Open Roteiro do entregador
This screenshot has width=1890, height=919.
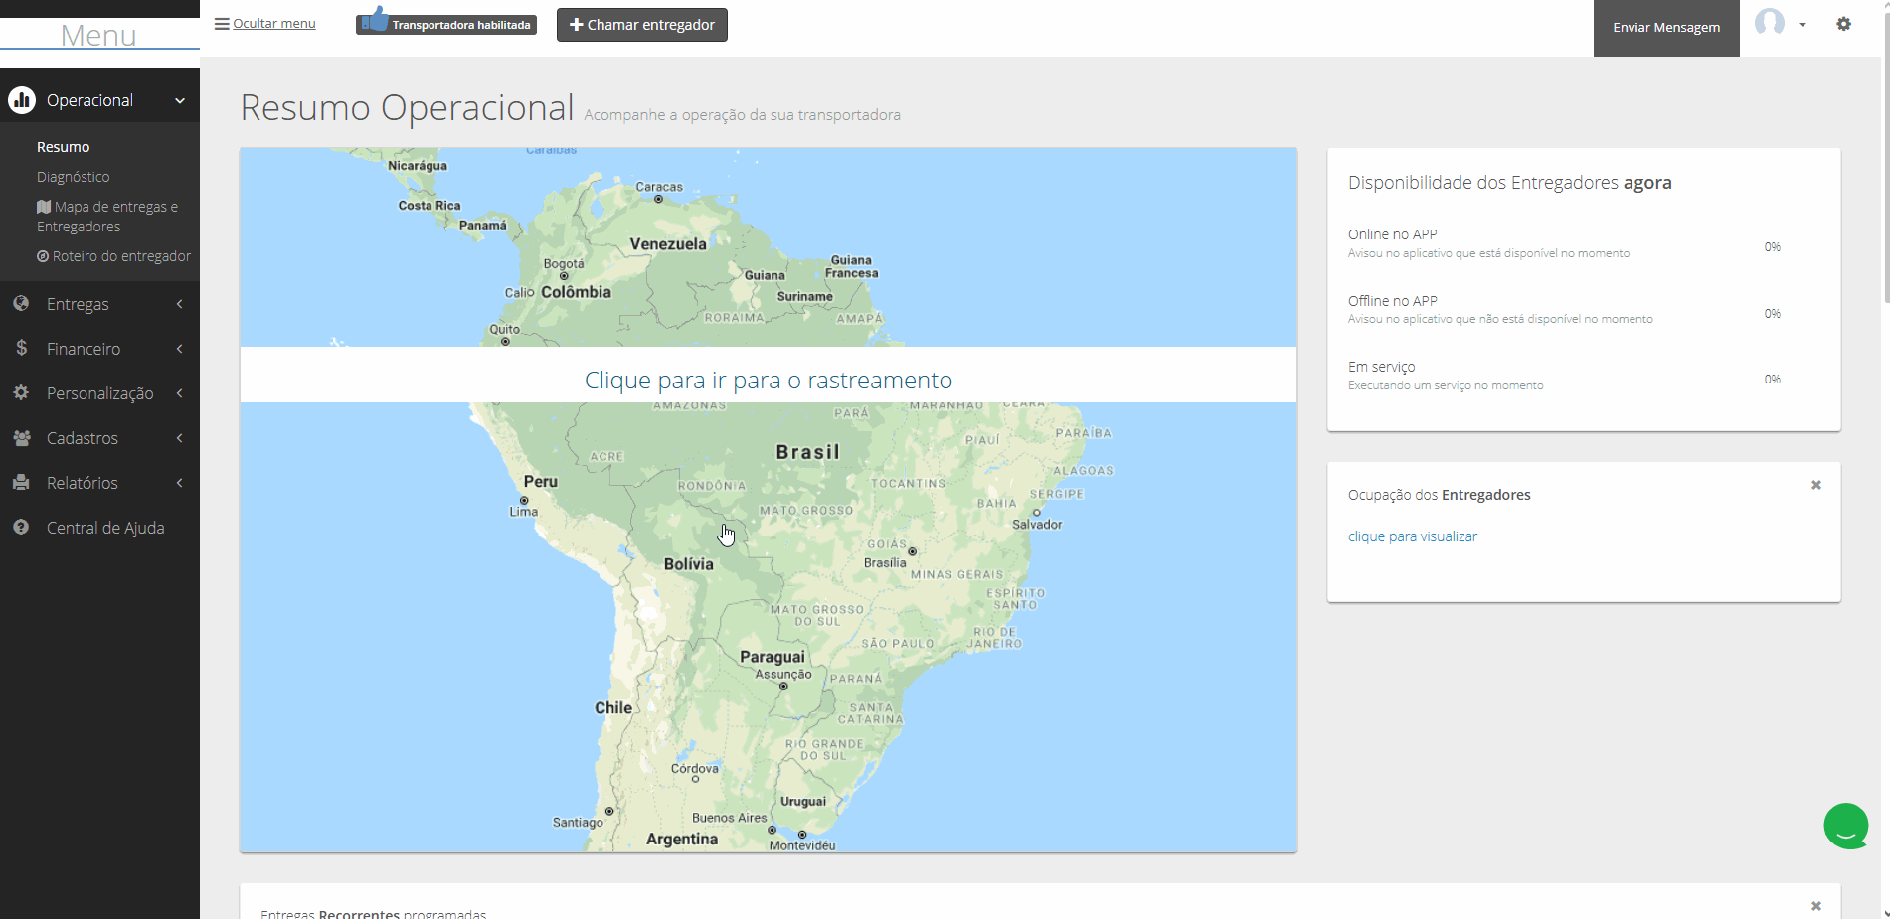113,256
